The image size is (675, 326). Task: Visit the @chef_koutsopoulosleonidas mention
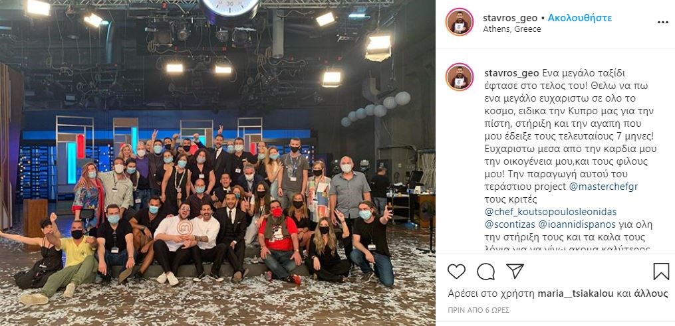550,212
